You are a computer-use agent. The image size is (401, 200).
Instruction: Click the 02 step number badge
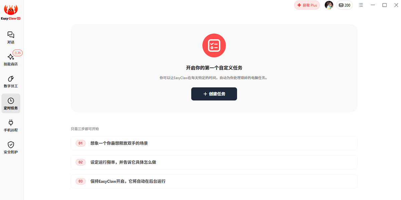pyautogui.click(x=81, y=162)
